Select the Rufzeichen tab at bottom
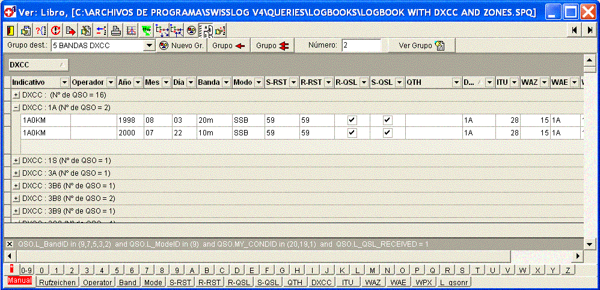The image size is (600, 290). 57,282
